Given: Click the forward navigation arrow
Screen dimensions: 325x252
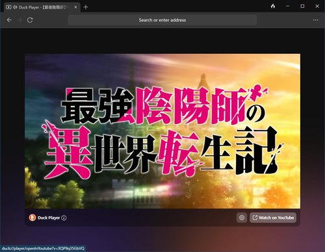Looking at the screenshot, I should tap(19, 20).
